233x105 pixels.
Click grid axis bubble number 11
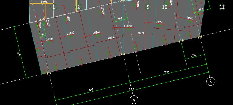pos(222,7)
